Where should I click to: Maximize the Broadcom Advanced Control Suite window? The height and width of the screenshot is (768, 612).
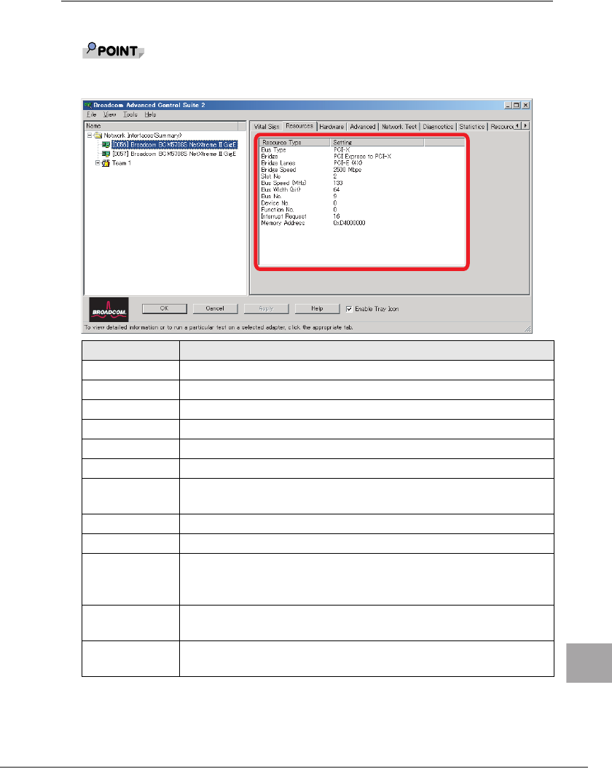pos(516,105)
